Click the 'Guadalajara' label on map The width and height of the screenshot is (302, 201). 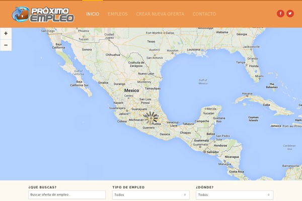(x=117, y=108)
